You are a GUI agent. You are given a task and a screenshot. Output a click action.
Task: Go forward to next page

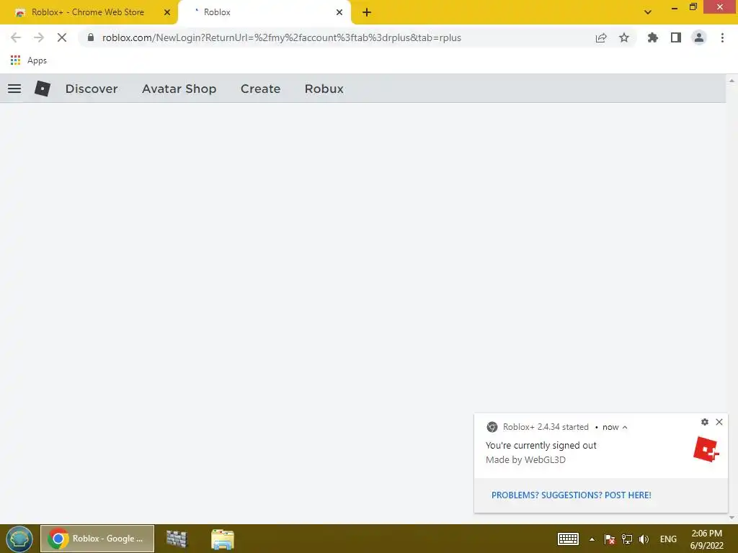pos(39,37)
